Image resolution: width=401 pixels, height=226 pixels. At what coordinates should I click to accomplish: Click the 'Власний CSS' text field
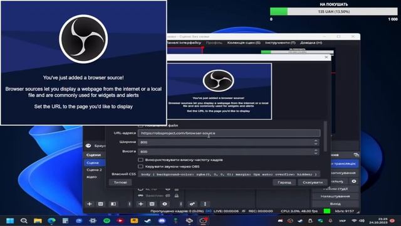click(229, 175)
